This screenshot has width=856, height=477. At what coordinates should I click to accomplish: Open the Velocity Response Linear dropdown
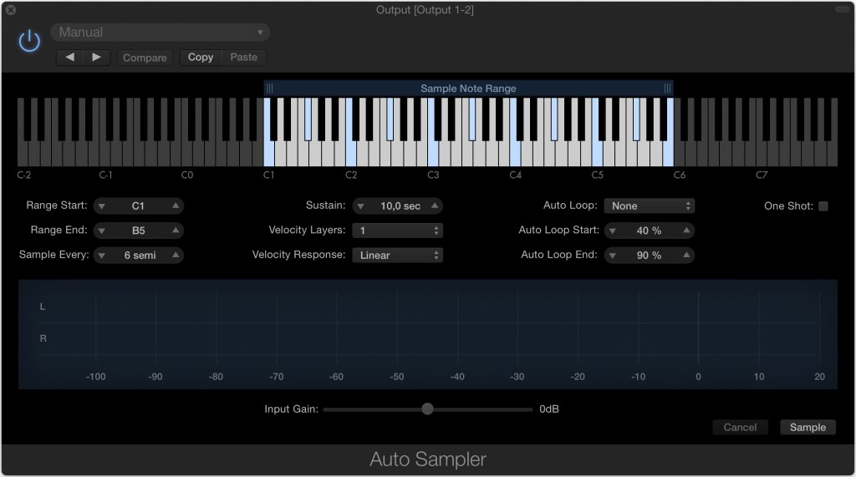[x=397, y=255]
